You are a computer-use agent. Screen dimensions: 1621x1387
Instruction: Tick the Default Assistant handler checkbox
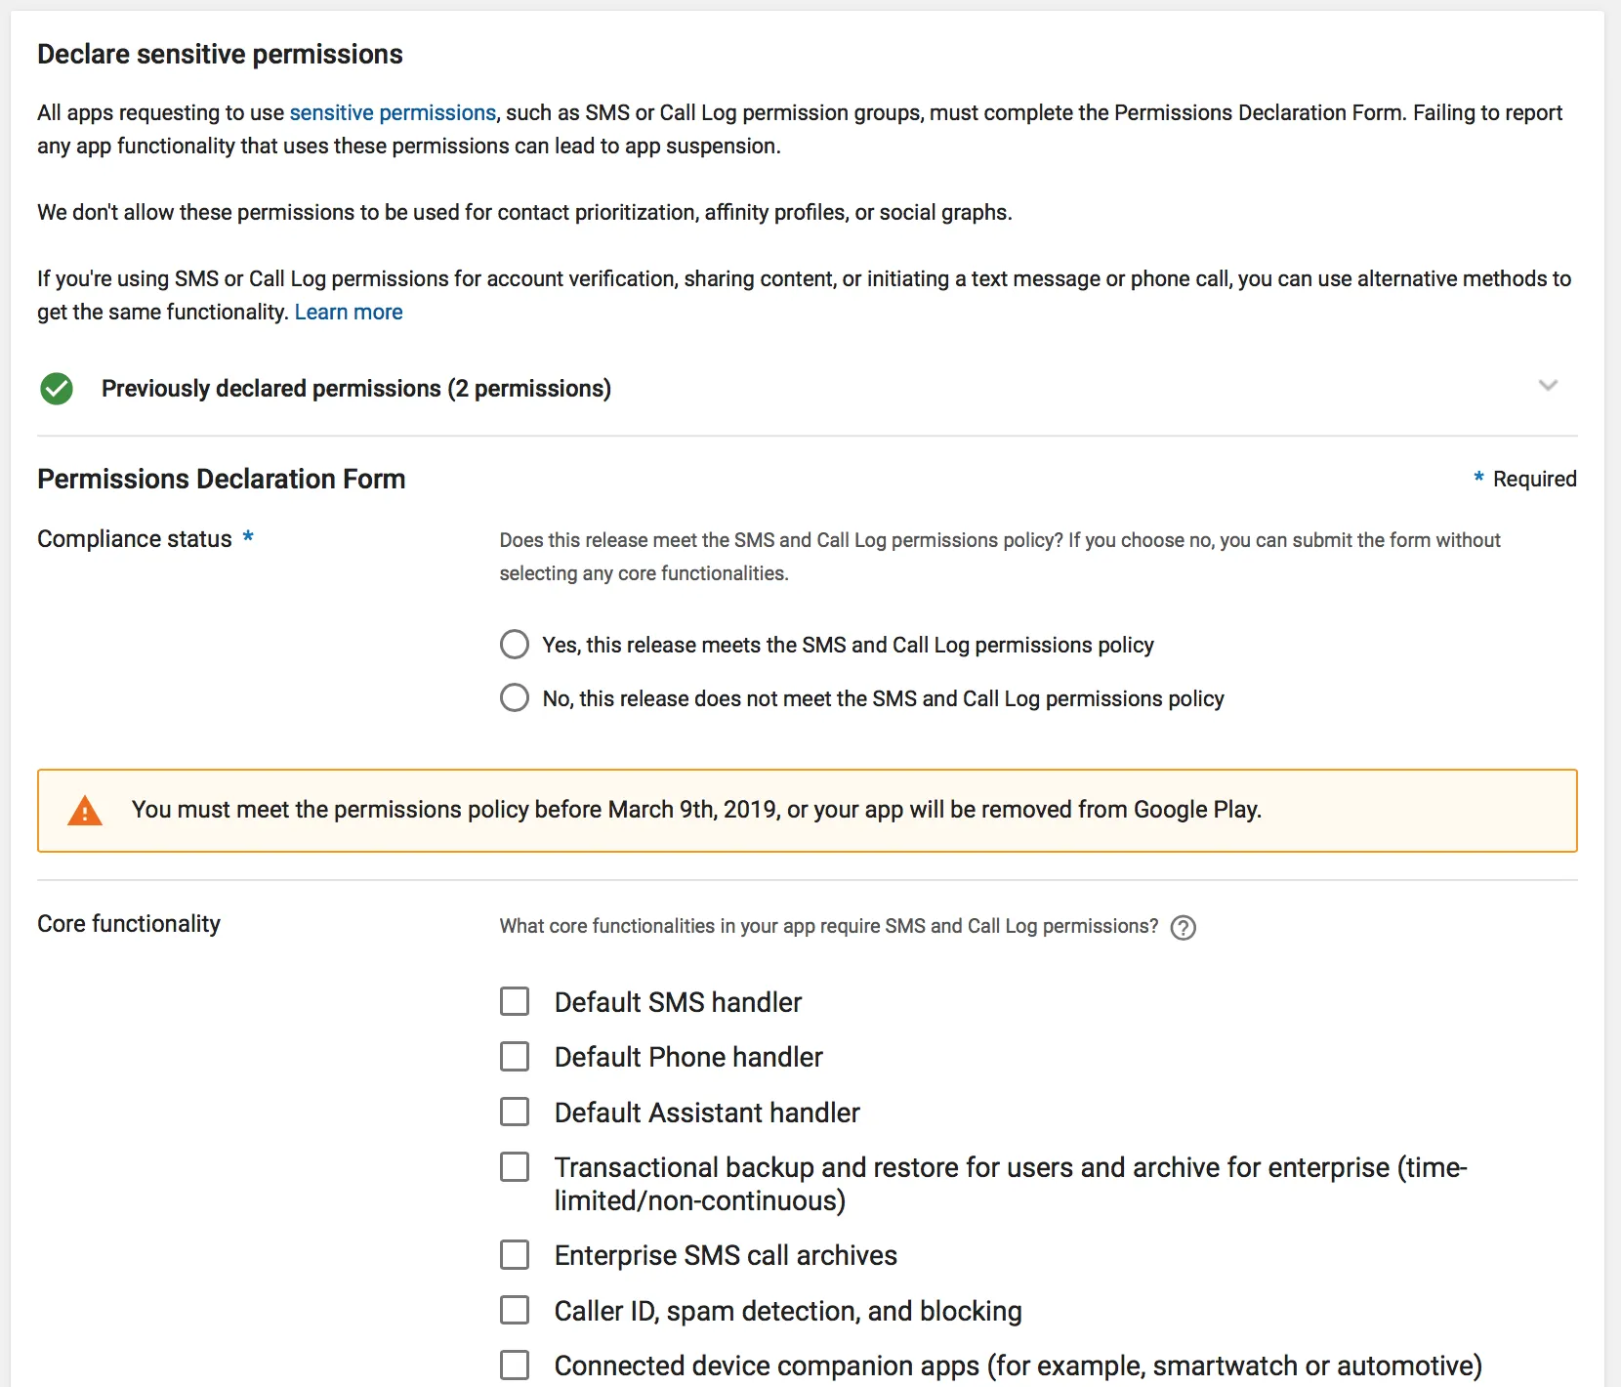pyautogui.click(x=515, y=1112)
